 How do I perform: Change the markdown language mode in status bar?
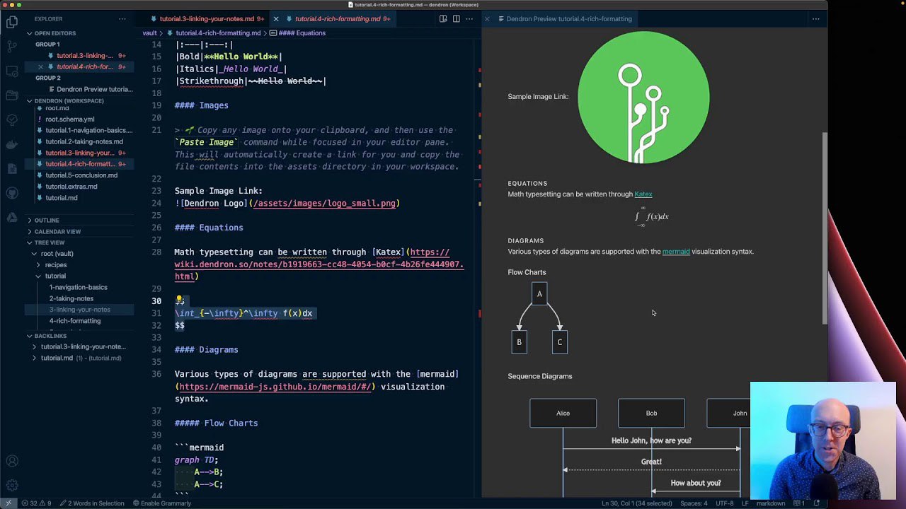coord(771,503)
